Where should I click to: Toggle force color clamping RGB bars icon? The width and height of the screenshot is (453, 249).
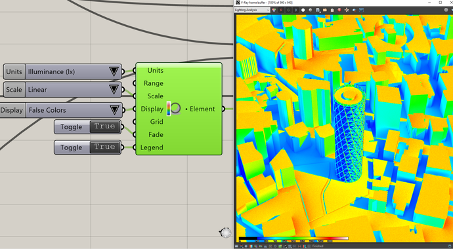[x=241, y=246]
